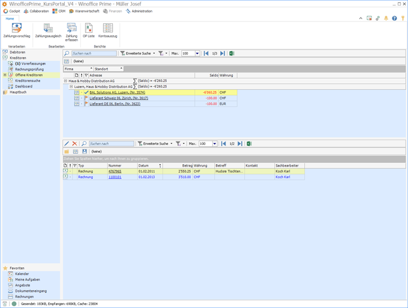Select Debitoren in the navigation tree

point(17,52)
